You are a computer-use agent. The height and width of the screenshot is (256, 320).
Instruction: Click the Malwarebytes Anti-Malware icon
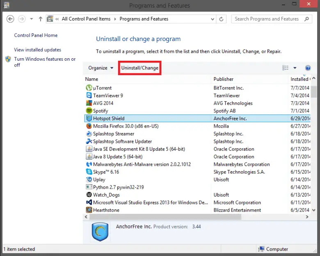89,165
